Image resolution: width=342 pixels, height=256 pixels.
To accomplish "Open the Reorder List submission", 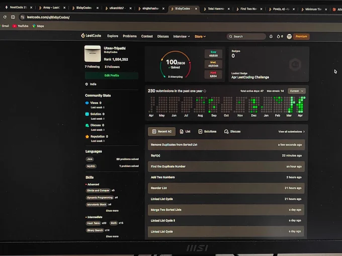I will tap(226, 188).
